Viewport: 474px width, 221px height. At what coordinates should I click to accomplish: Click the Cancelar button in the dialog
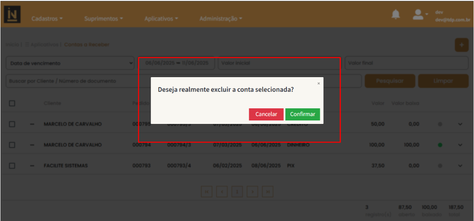pos(266,114)
